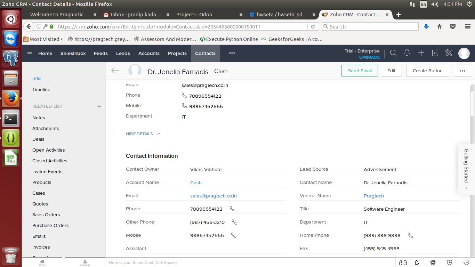
Task: Open Firefox downloads arrow icon
Action: (426, 27)
